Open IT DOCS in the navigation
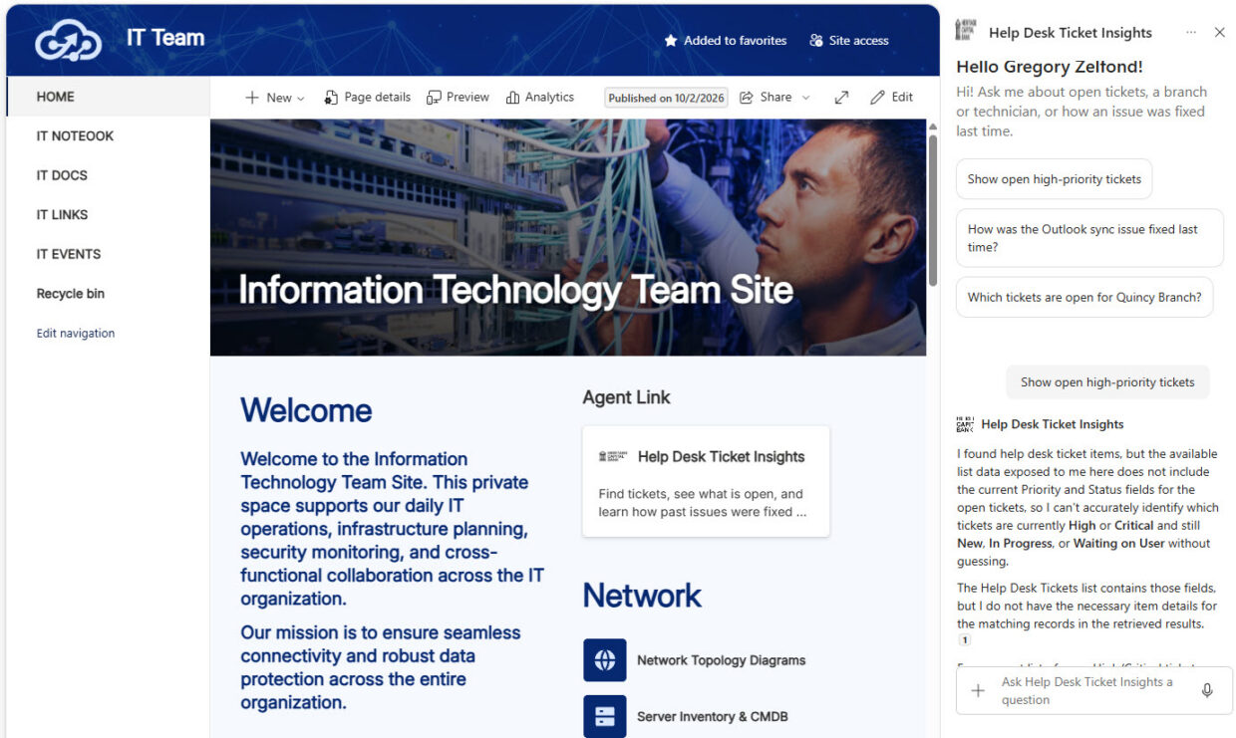This screenshot has width=1236, height=738. [62, 175]
